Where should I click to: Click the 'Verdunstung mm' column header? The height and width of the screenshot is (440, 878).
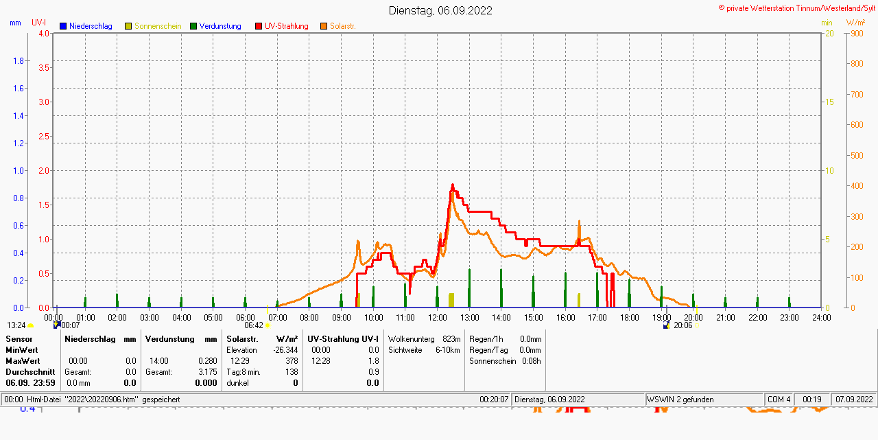tap(181, 339)
